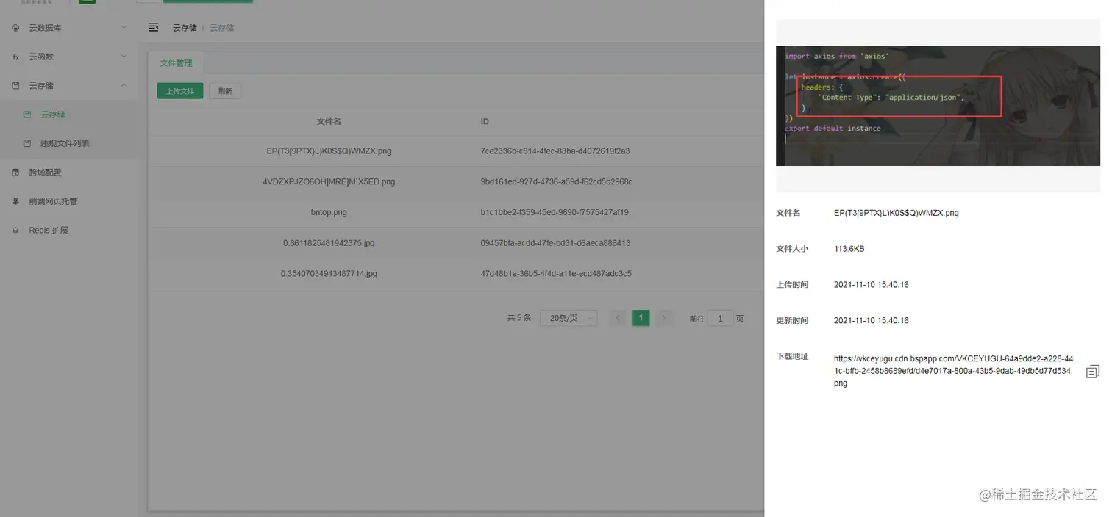The height and width of the screenshot is (517, 1112).
Task: Click ID b1c1bbe2-f359-45ed-9690-f7575427af19
Action: (555, 212)
